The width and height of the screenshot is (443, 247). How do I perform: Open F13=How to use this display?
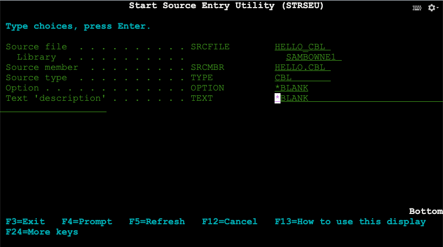[350, 222]
